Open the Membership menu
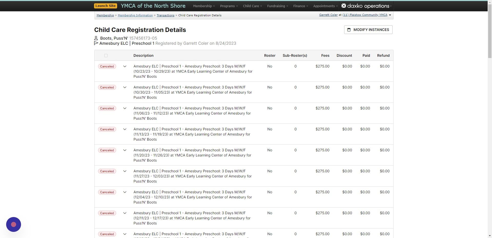The image size is (492, 238). 204,6
